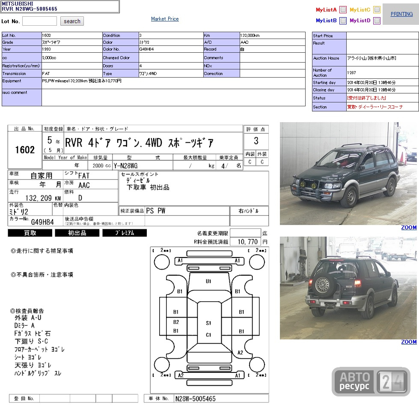Click the U1 mark on car diagram

(x=208, y=281)
